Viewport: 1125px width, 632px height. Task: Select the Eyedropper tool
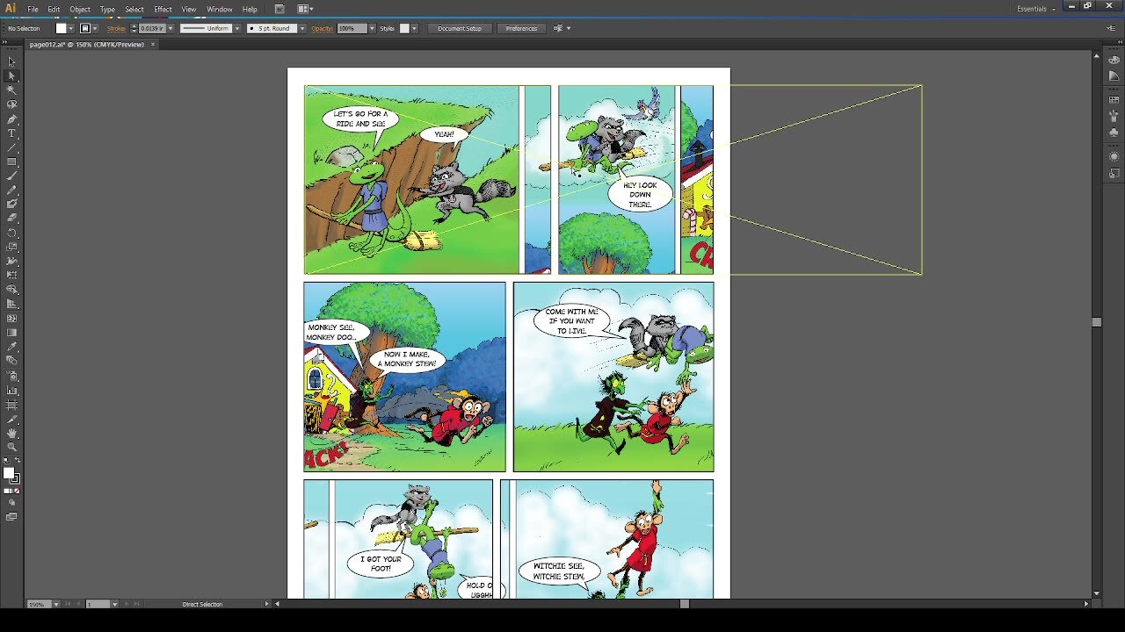11,347
